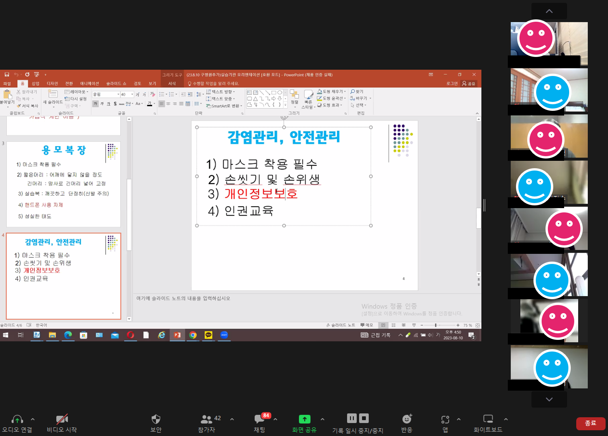Select the triangle shape in shapes gallery
Viewport: 608px width, 436px height.
(255, 99)
